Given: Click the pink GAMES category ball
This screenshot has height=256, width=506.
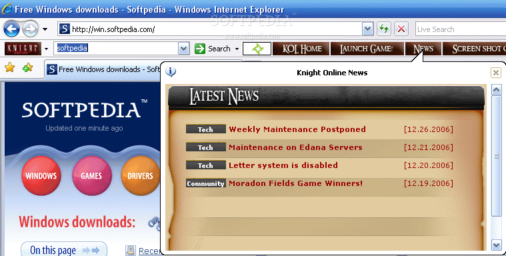Looking at the screenshot, I should [91, 175].
